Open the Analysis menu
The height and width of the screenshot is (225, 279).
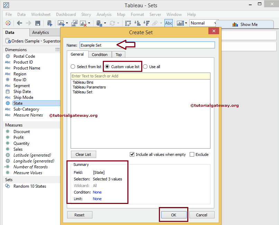[x=104, y=15]
